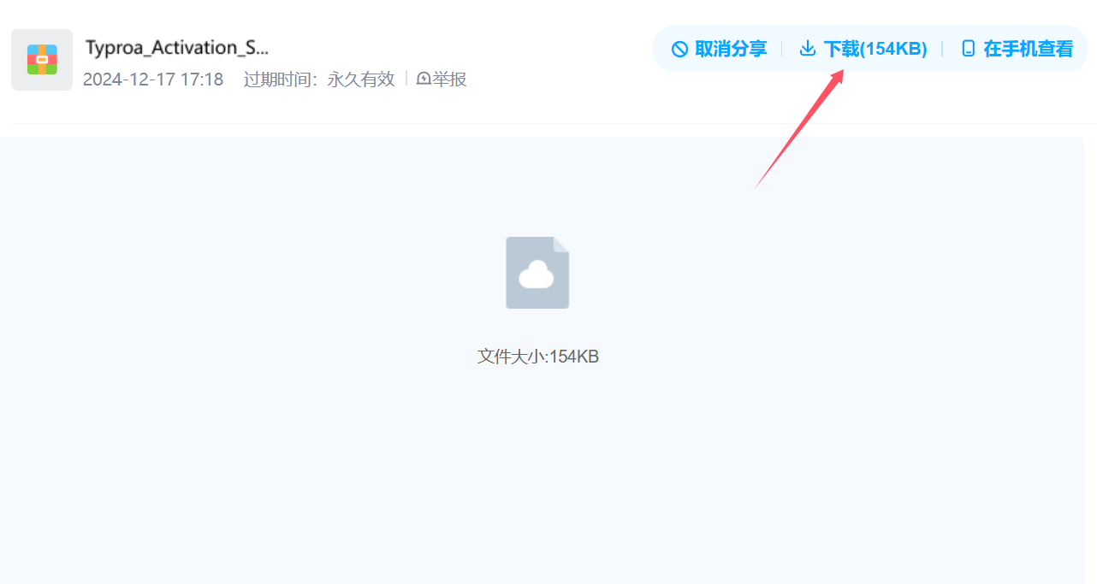The image size is (1097, 584).
Task: Click the gray cloud document placeholder icon
Action: pyautogui.click(x=537, y=273)
